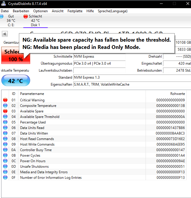Viewport: 191px width, 198px height.
Task: Click the Parametername column header
Action: [82, 94]
